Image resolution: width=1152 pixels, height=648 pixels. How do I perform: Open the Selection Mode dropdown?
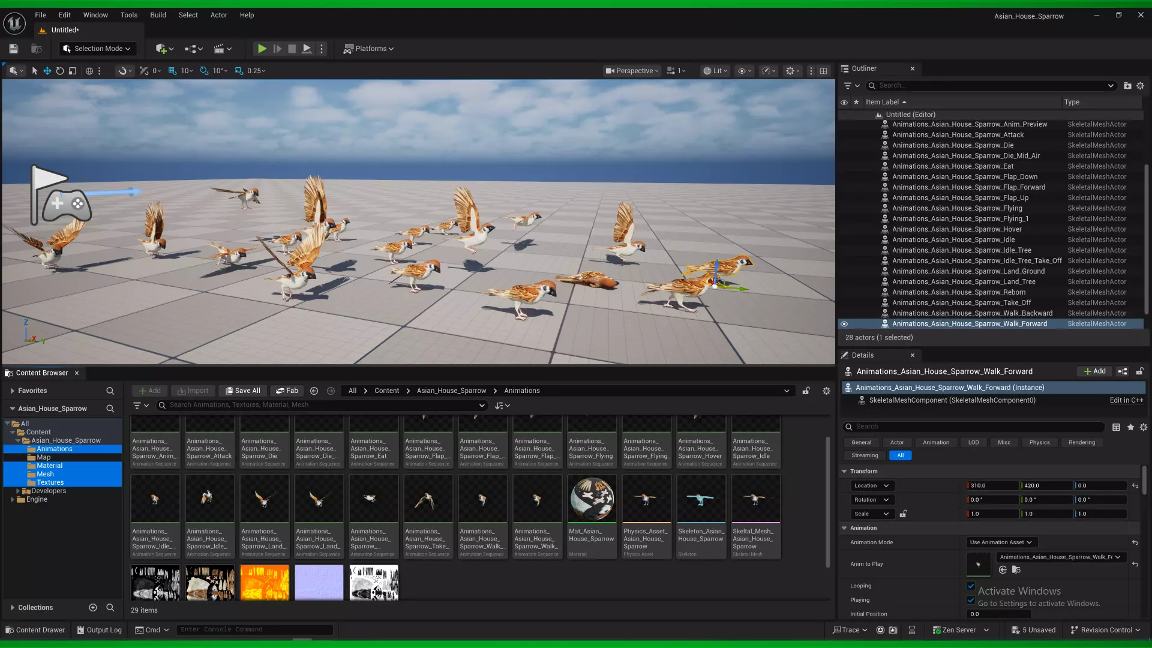click(x=97, y=49)
